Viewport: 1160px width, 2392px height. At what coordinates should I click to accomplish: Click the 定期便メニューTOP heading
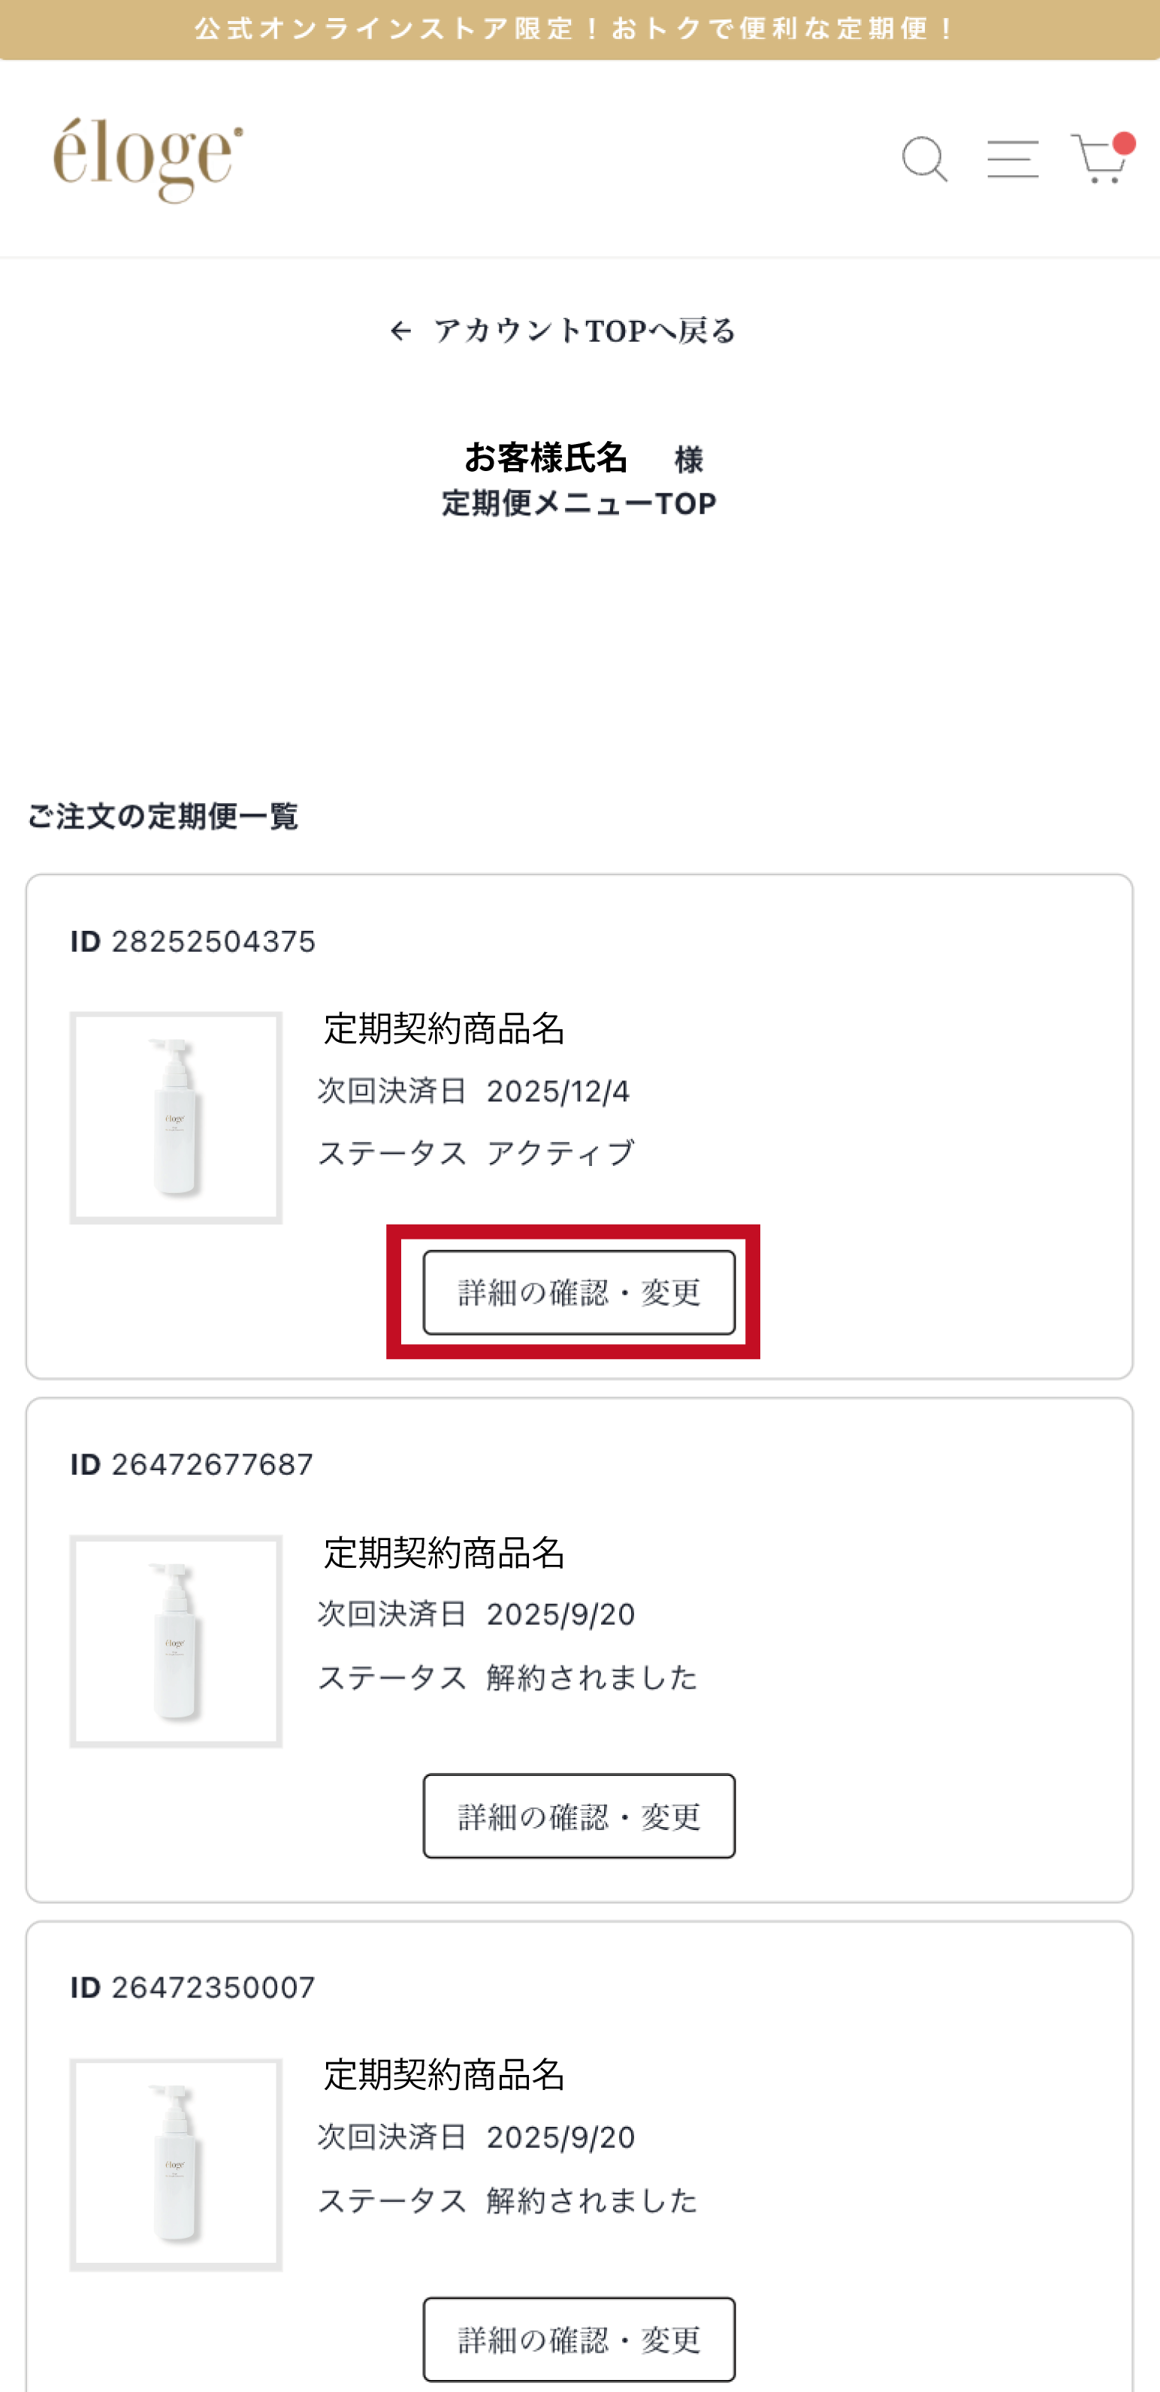click(x=578, y=504)
